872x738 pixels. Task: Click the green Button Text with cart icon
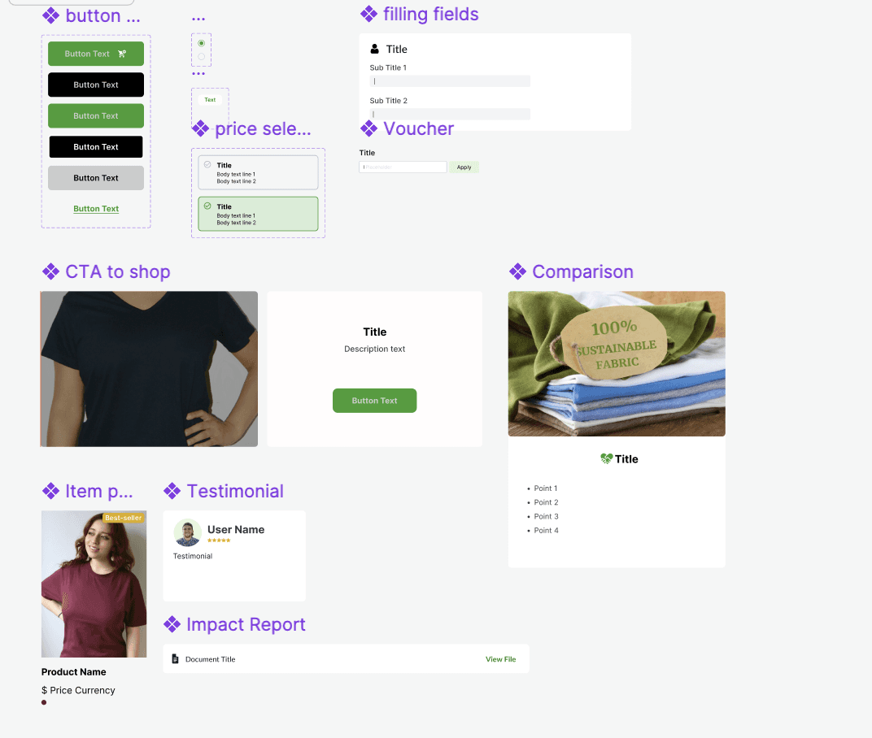click(96, 54)
